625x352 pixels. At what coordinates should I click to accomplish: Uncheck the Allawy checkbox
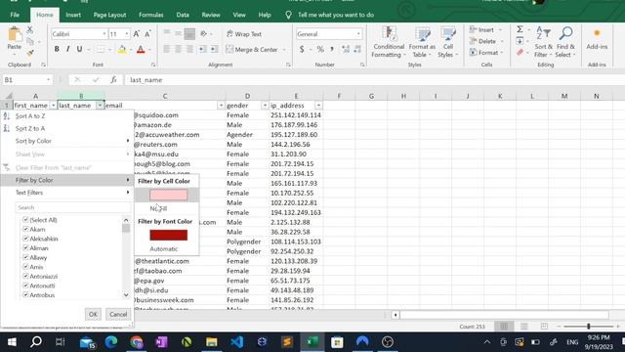click(x=25, y=257)
